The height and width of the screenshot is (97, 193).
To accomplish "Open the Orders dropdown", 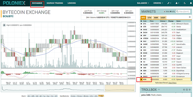I will pos(158,3).
